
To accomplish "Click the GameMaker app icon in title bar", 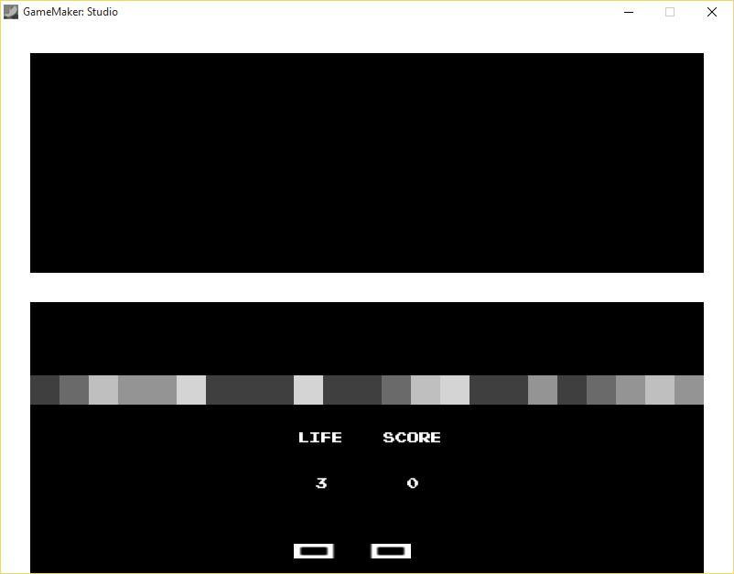I will (x=11, y=12).
